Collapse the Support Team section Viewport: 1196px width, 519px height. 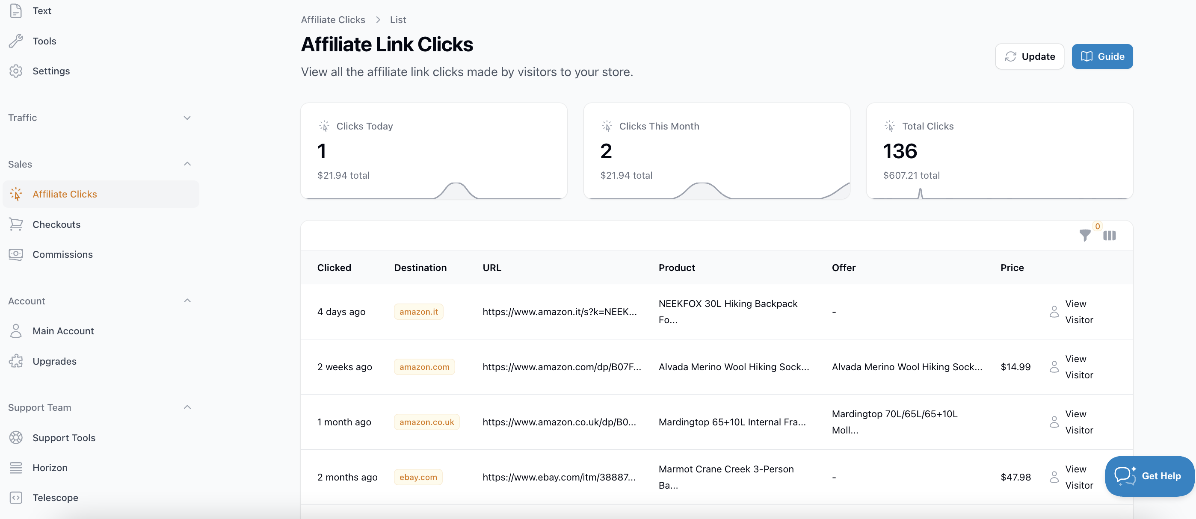(187, 407)
